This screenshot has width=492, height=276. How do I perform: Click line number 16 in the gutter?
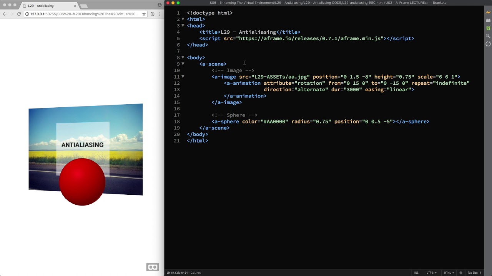[x=177, y=109]
